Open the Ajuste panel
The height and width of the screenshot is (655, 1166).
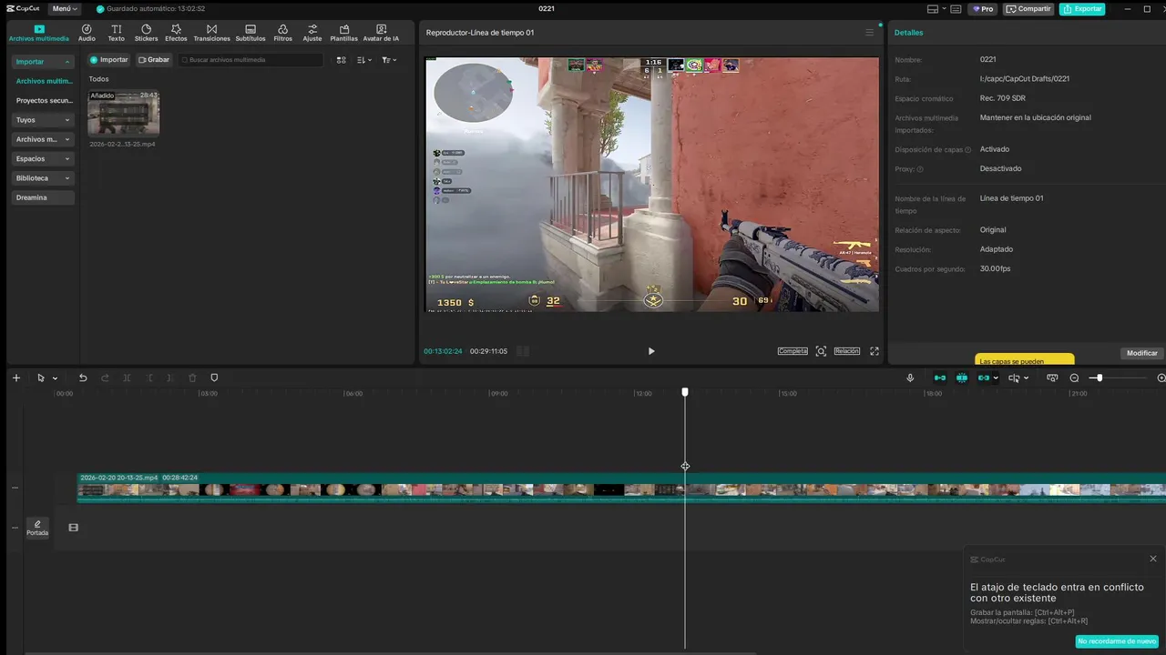click(x=312, y=33)
